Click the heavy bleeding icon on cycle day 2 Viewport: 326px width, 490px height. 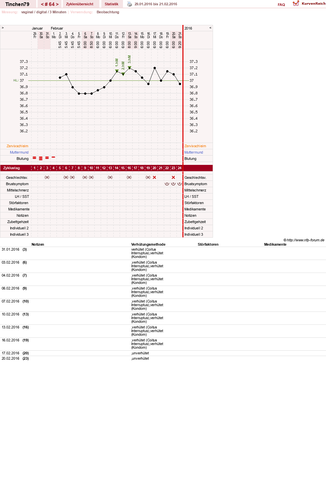(41, 159)
